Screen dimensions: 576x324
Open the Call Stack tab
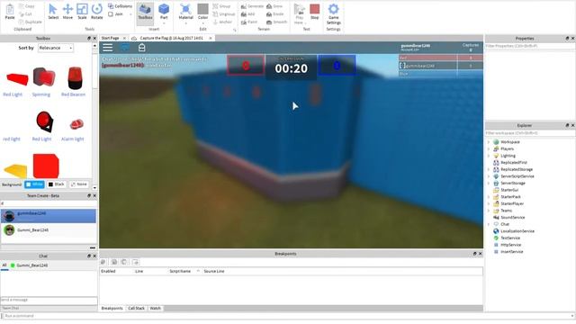pos(136,308)
